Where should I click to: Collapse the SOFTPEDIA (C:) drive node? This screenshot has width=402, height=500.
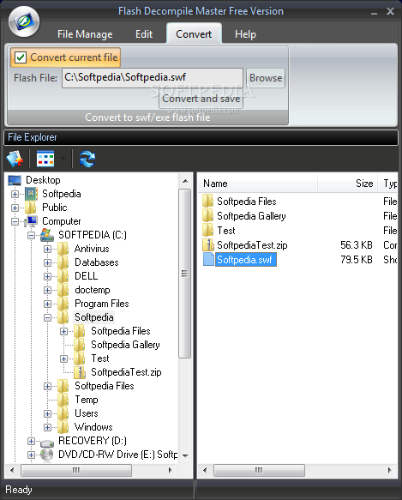click(x=31, y=235)
